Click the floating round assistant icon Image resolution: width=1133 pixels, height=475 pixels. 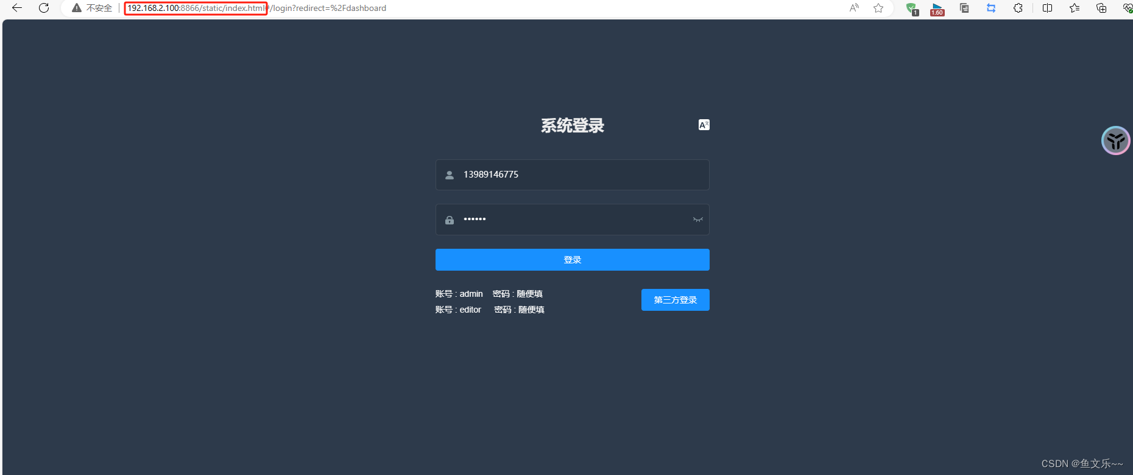pyautogui.click(x=1116, y=140)
